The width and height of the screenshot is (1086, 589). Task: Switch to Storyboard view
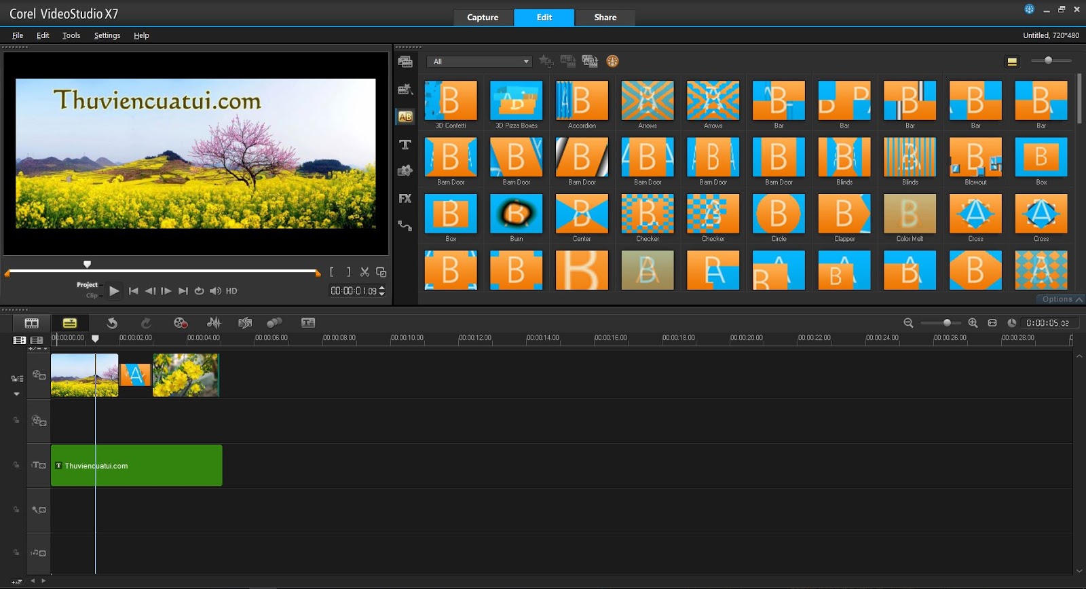[x=32, y=323]
